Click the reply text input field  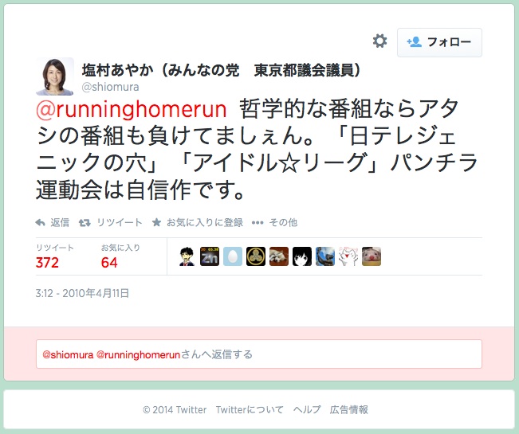pyautogui.click(x=259, y=354)
